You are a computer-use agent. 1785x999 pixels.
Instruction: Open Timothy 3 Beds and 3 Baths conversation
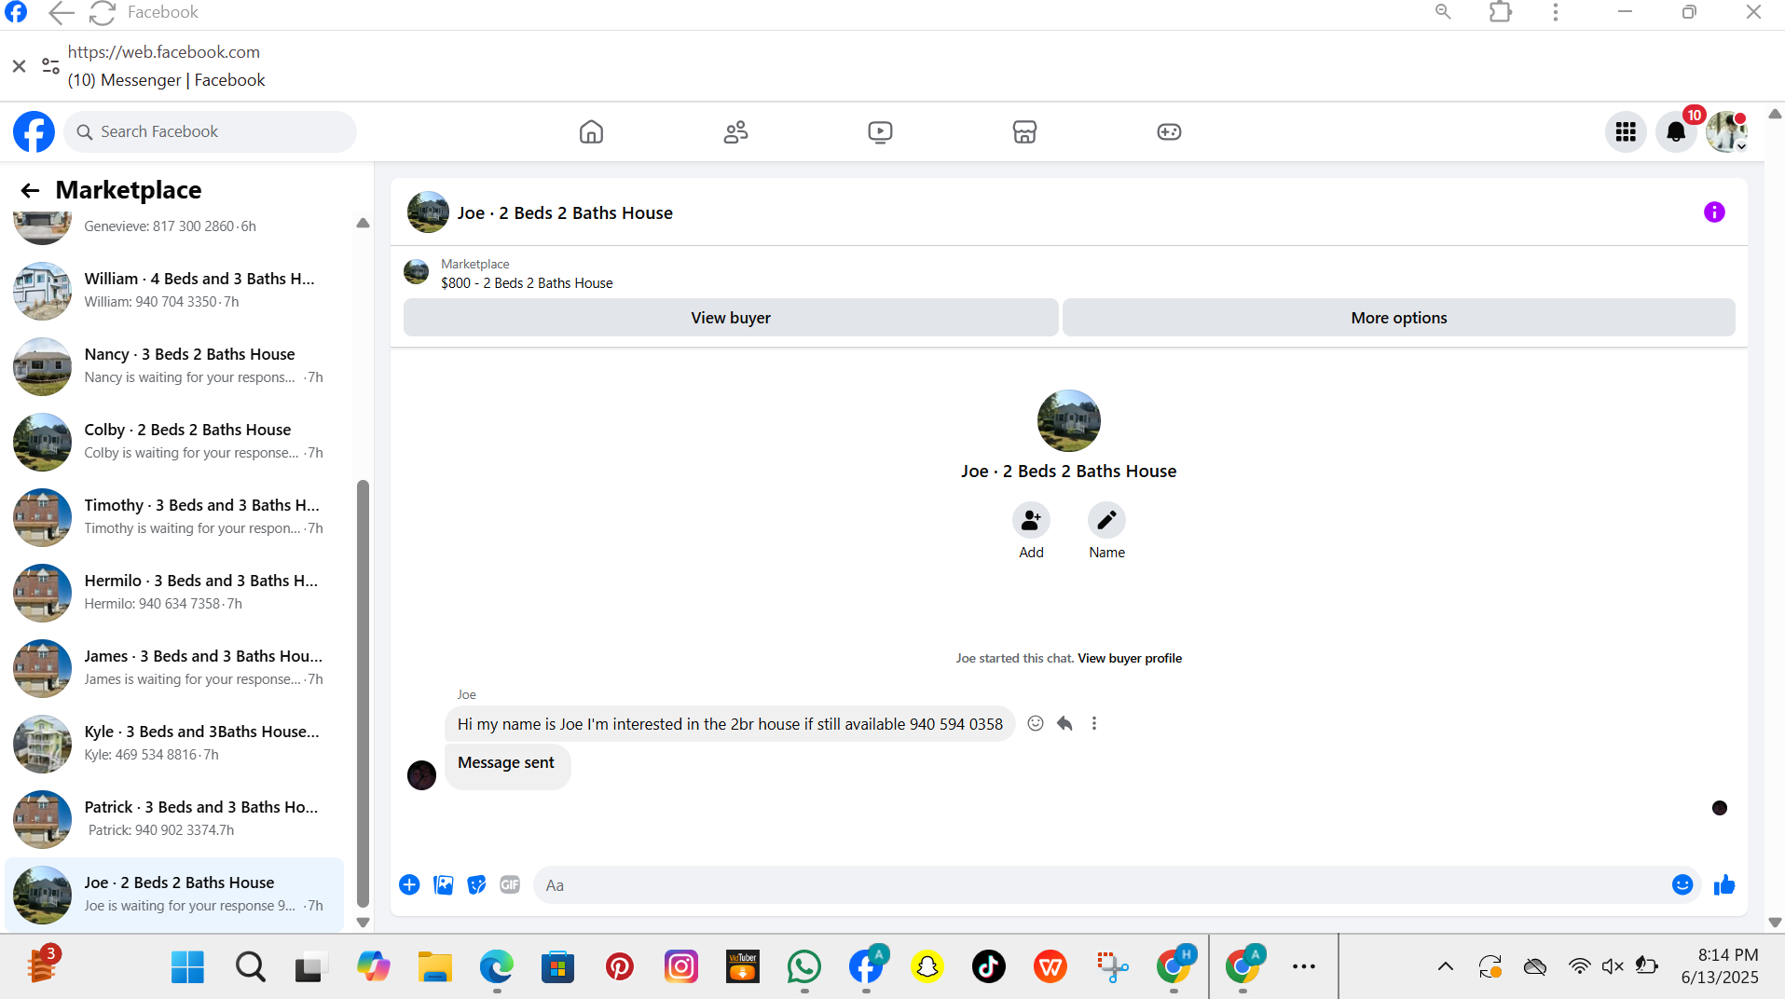point(174,516)
